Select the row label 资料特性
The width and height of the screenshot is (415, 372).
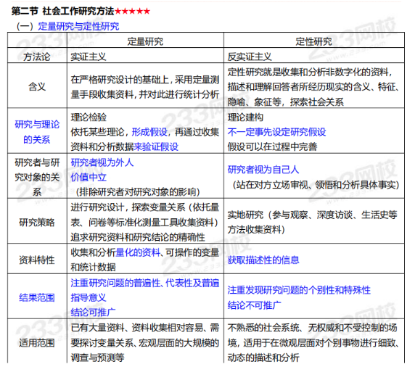click(x=37, y=260)
